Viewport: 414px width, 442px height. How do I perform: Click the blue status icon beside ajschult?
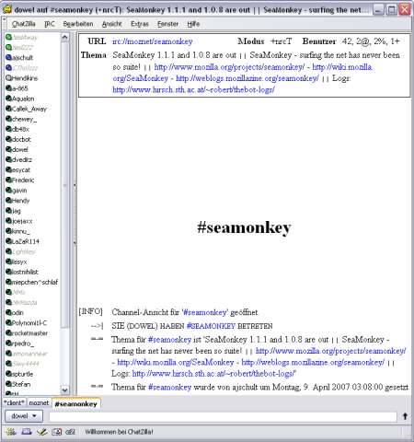coord(8,57)
